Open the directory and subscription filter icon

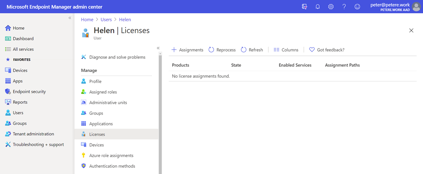304,7
